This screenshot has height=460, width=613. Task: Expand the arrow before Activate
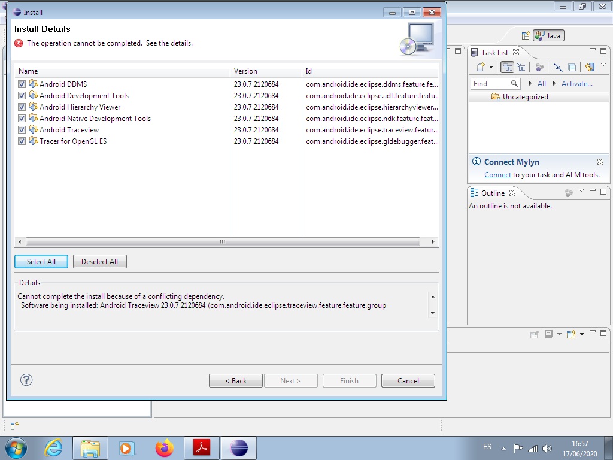tap(554, 83)
